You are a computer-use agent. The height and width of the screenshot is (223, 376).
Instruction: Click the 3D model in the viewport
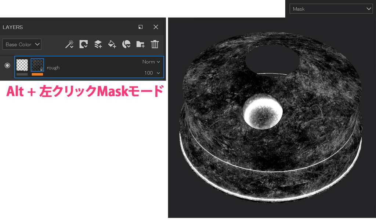coord(271,117)
